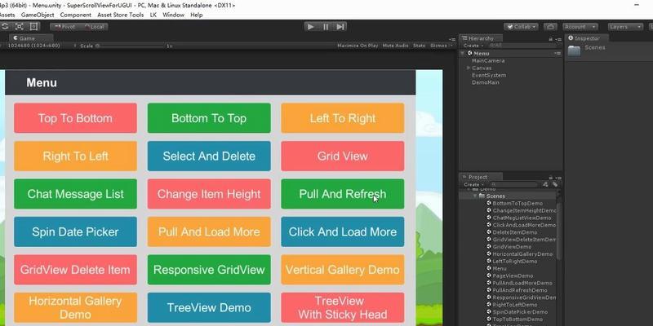653x326 pixels.
Task: Open Hierarchy panel options menu
Action: click(557, 38)
